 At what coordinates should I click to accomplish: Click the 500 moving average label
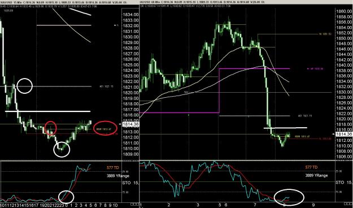[186, 92]
